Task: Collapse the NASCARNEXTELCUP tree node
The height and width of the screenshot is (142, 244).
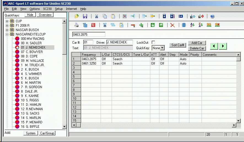Action: click(x=7, y=34)
